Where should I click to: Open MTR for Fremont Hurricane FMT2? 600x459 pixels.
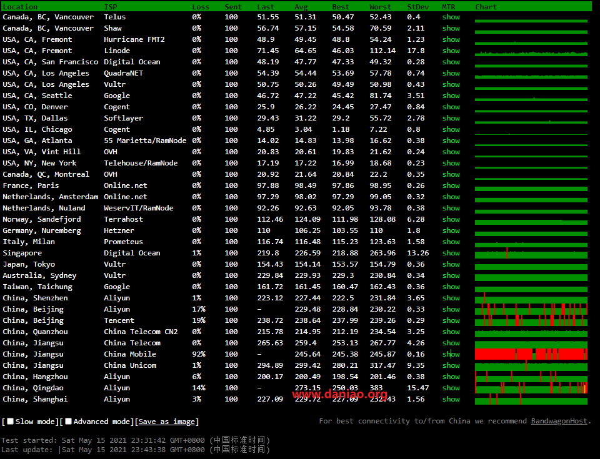pyautogui.click(x=451, y=39)
